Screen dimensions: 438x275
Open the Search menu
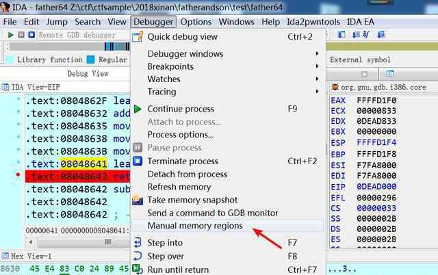[x=88, y=22]
